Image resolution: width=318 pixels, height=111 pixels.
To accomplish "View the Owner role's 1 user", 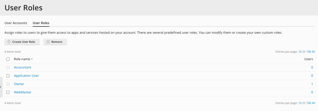I will [x=312, y=84].
